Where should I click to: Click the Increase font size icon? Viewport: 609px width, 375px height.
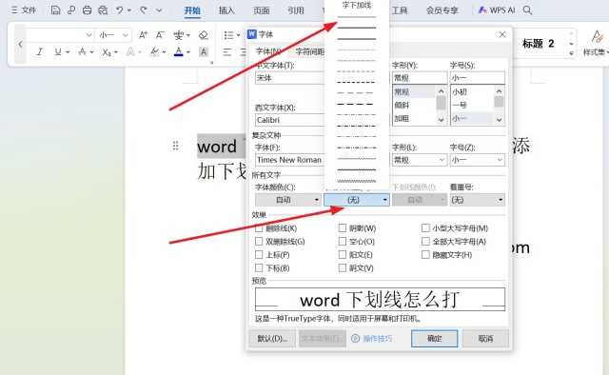(x=143, y=35)
